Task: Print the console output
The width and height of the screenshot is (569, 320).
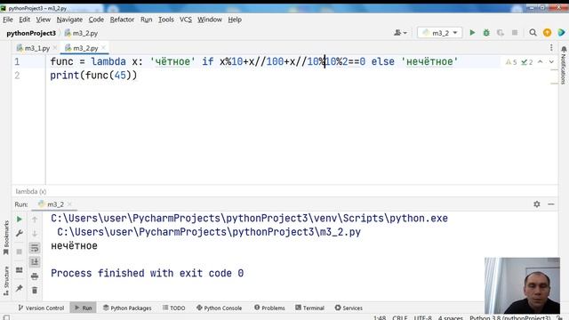Action: click(x=35, y=276)
